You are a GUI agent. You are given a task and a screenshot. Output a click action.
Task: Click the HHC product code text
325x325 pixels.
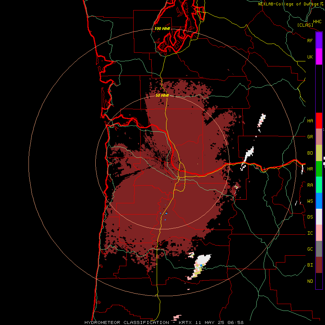[317, 22]
